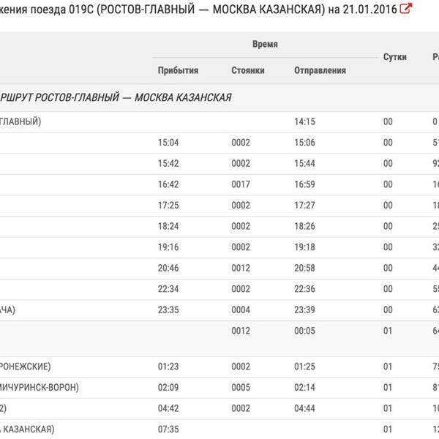Click the station name ending in КАЗАНСКАЯ)
Viewport: 439px width, 439px height.
pos(27,429)
